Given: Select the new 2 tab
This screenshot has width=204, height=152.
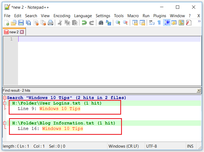Looking at the screenshot, I should point(14,32).
